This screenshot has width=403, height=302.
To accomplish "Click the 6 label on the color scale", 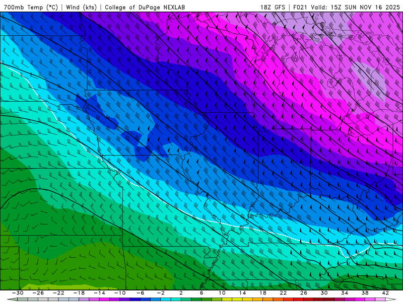I will coord(202,293).
